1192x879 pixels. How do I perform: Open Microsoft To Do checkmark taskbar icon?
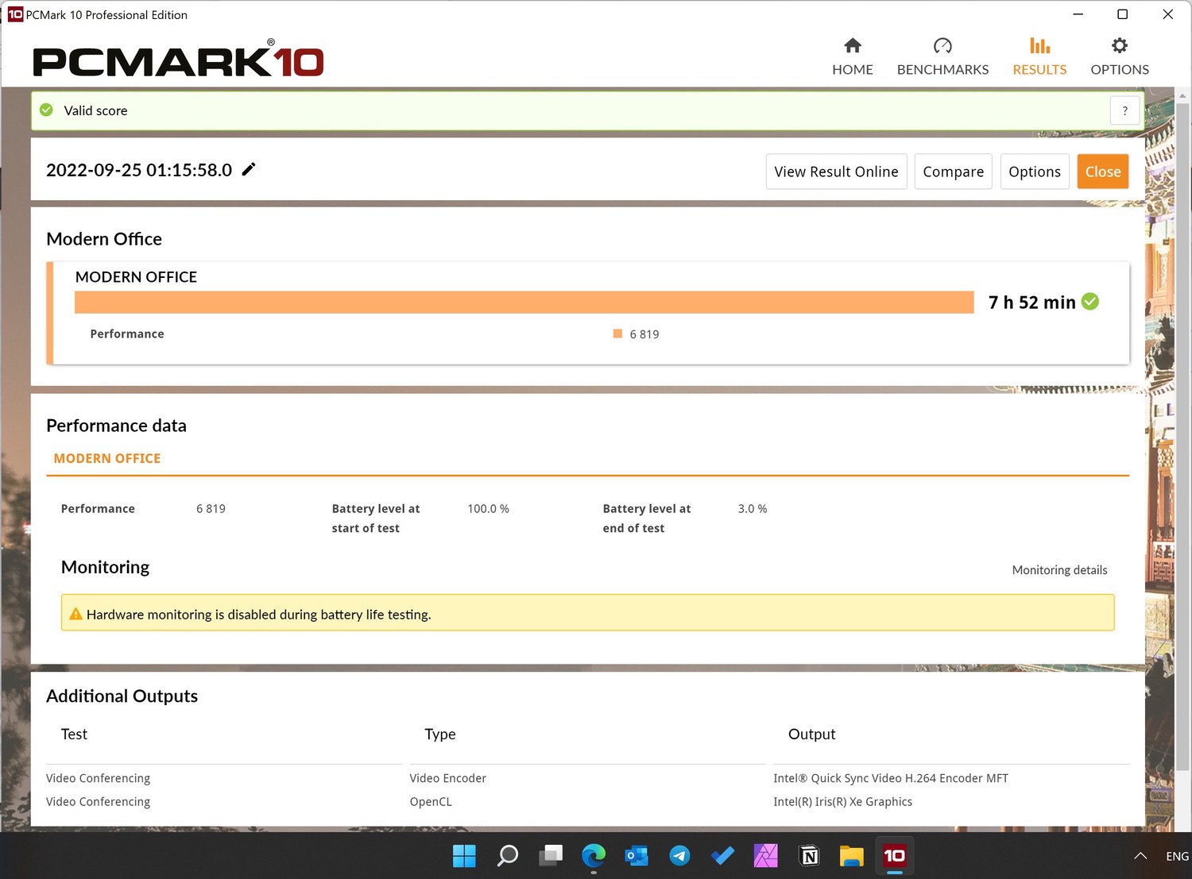[722, 856]
